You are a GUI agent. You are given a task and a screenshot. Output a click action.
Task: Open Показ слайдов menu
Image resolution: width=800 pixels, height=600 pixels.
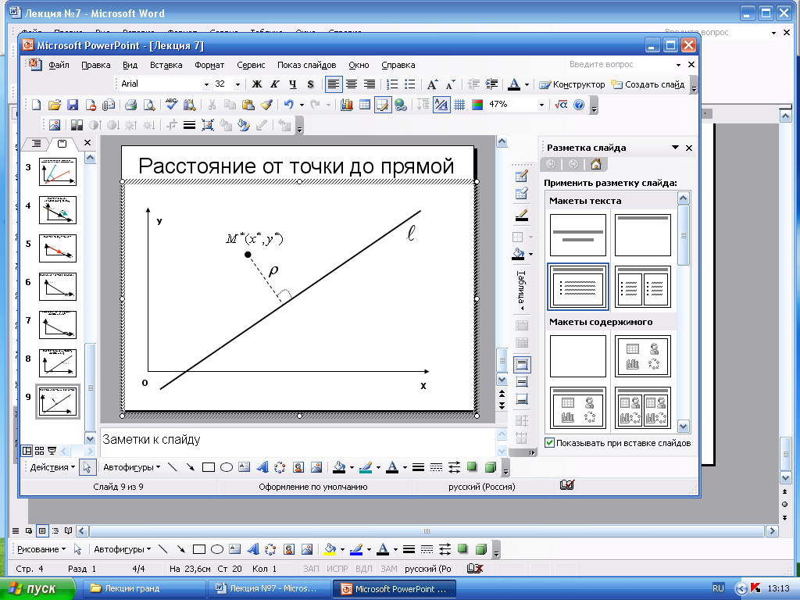point(306,65)
